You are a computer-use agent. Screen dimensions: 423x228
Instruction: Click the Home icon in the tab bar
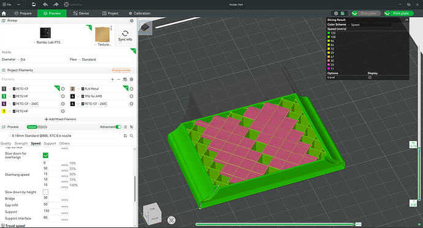pyautogui.click(x=4, y=13)
